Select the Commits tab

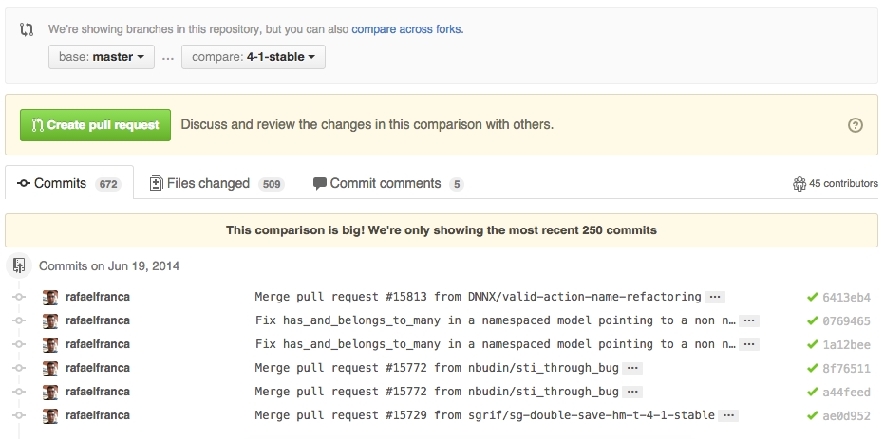click(69, 183)
